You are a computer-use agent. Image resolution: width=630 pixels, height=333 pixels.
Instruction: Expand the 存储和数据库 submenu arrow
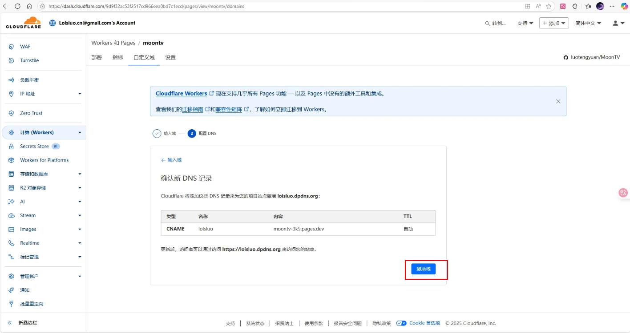pos(80,174)
